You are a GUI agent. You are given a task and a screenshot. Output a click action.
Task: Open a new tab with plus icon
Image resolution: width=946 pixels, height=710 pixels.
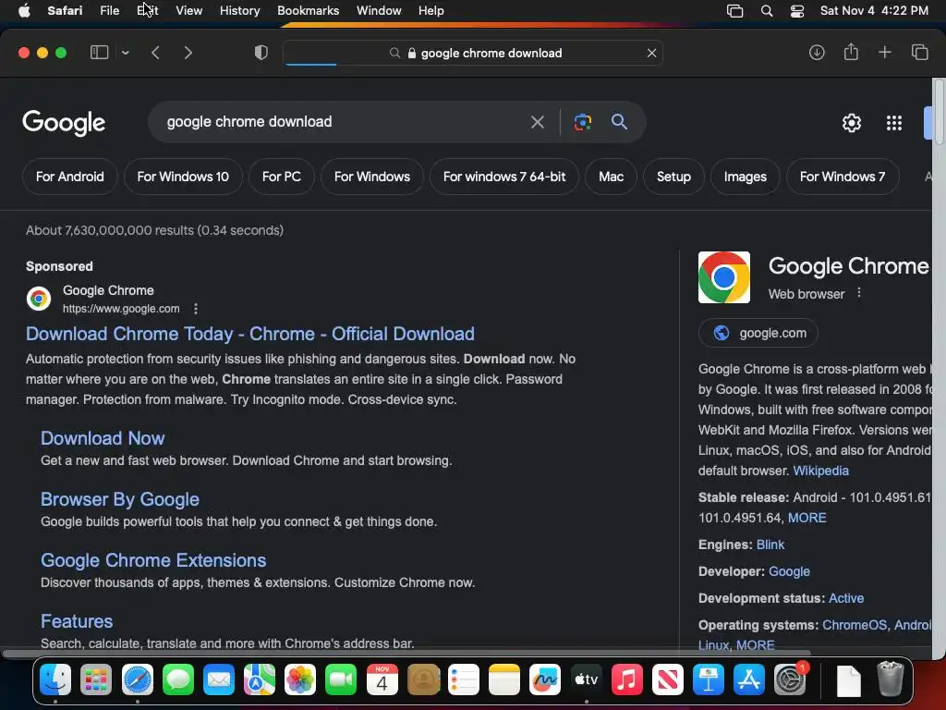click(x=884, y=53)
